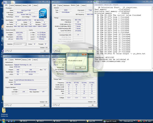Click the Multiplier x 21.0 value
Screen dimensions: 153x123
[19, 35]
